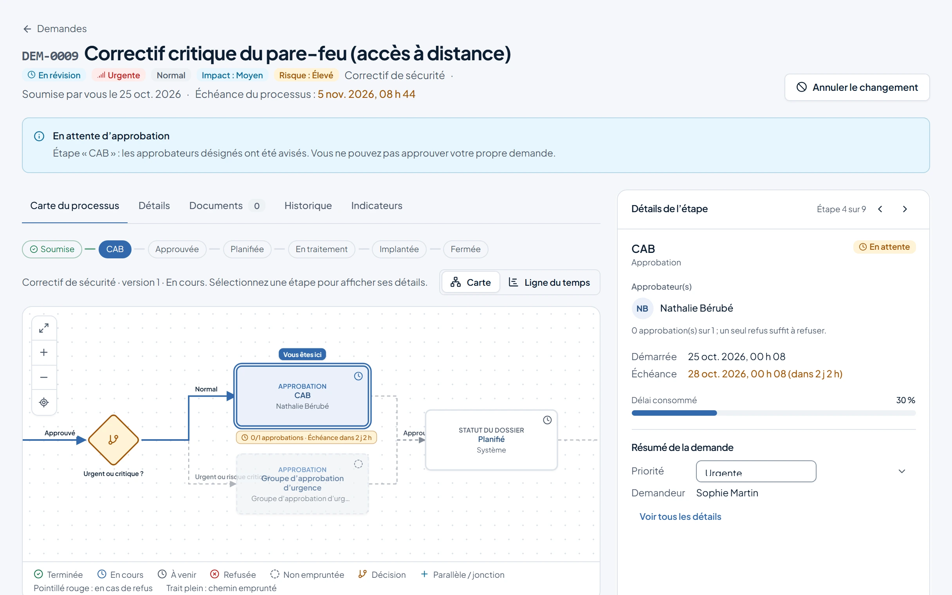Click chevron beside the Priorité field

[x=902, y=471]
